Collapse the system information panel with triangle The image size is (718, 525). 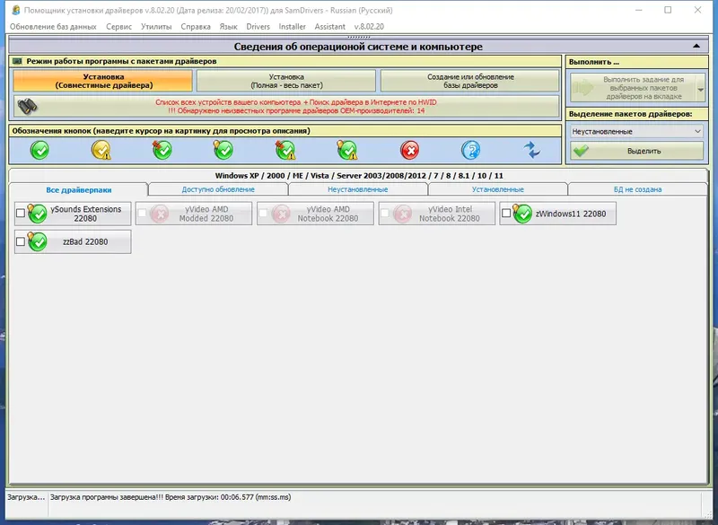tap(696, 47)
